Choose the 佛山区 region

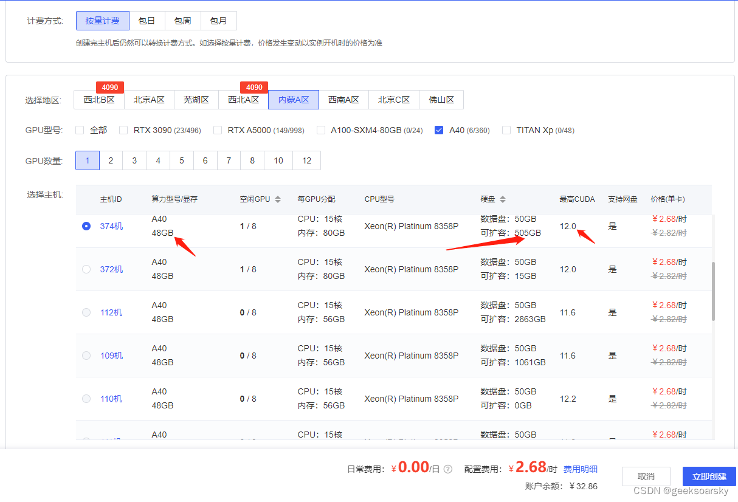[441, 100]
